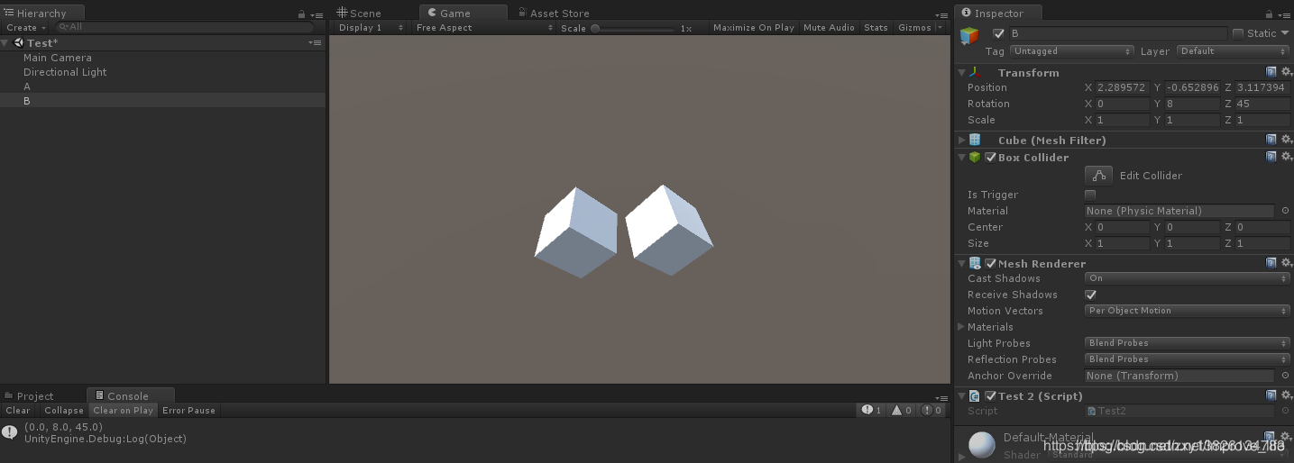Open object picker for Physic Material field
This screenshot has width=1294, height=463.
pos(1285,211)
